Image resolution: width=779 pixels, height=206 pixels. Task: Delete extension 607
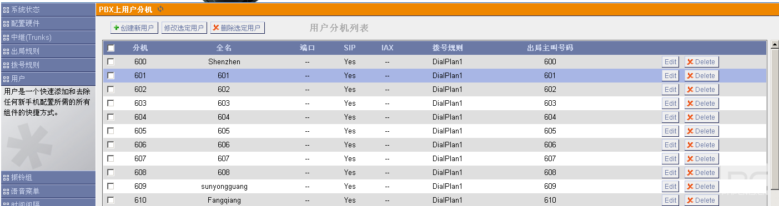(701, 158)
